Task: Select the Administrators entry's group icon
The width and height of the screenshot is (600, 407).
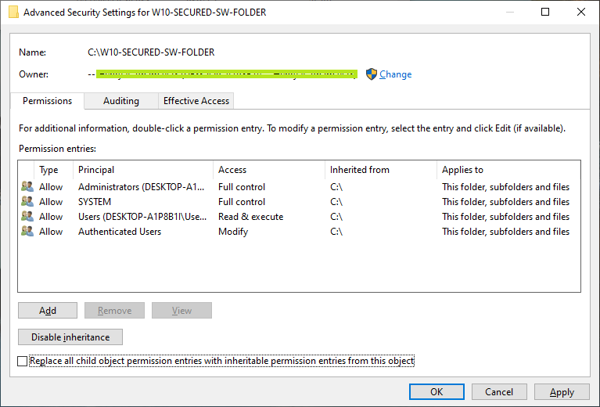Action: tap(27, 186)
